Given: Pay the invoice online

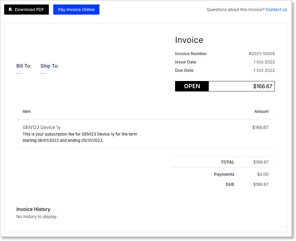Looking at the screenshot, I should (76, 10).
